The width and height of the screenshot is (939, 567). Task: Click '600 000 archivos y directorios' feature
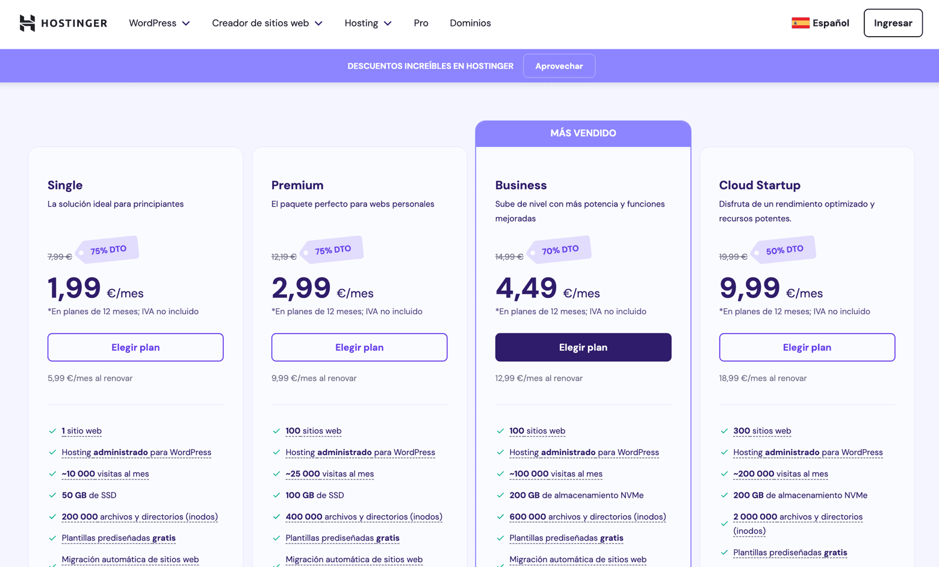[x=587, y=516]
